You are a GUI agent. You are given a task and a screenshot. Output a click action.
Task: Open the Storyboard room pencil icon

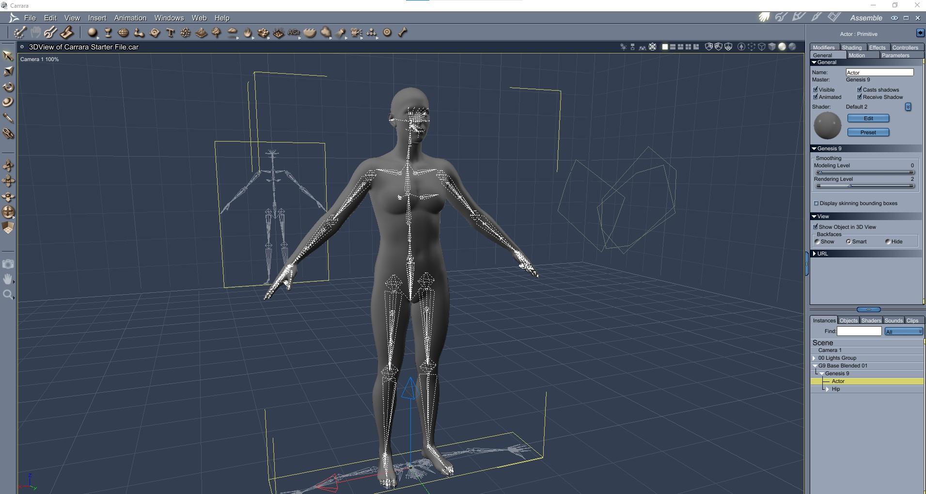click(799, 17)
